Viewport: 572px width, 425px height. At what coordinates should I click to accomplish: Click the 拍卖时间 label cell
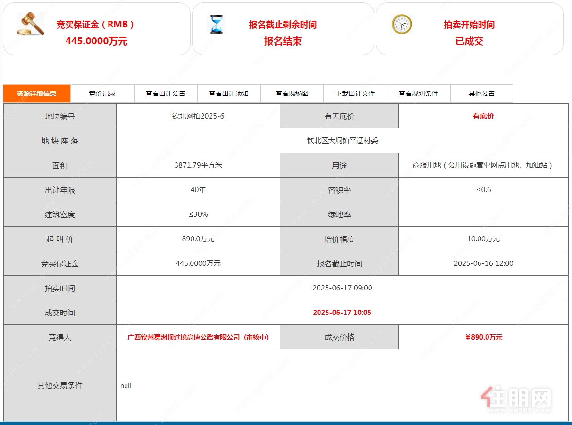60,288
